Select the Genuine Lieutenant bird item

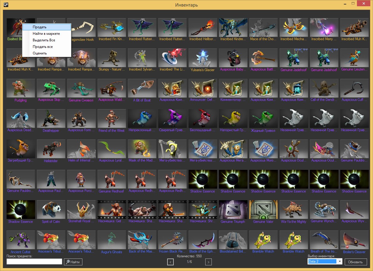click(x=355, y=58)
